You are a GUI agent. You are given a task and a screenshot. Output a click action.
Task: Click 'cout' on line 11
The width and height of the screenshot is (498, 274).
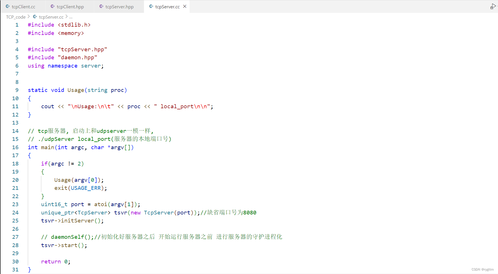tap(48, 107)
